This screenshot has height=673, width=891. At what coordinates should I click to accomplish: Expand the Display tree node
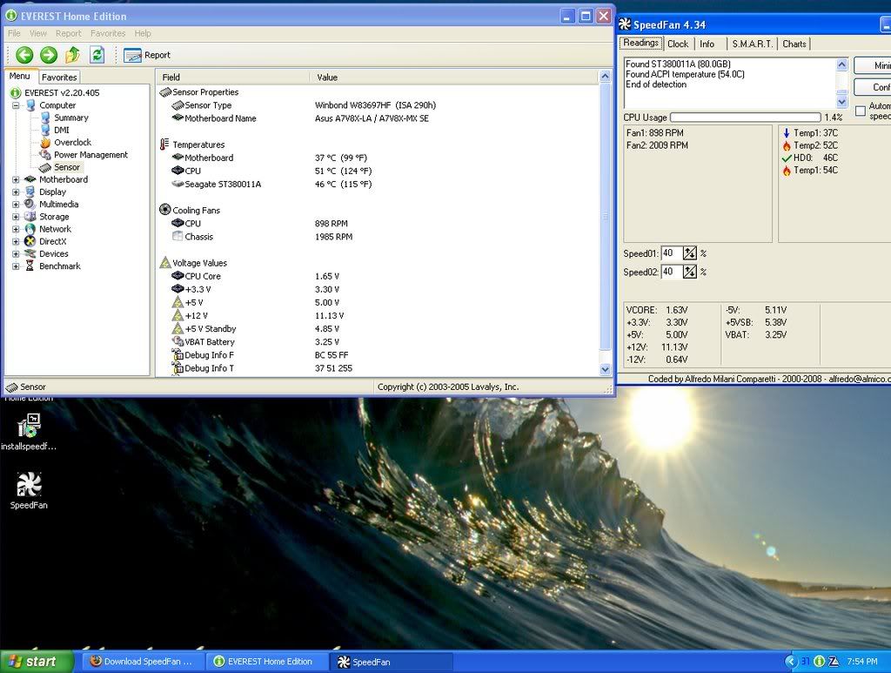pyautogui.click(x=16, y=192)
